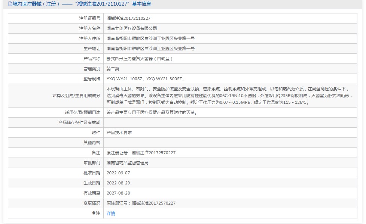
Task: Click the page title 境内医疗器械（注册）基本信息
Action: [x=82, y=4]
